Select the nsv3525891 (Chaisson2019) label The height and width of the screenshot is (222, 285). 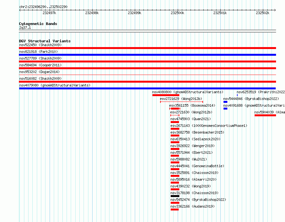point(194,173)
